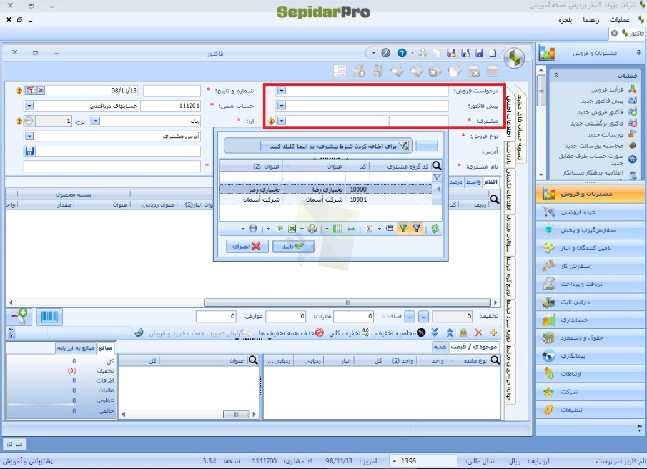Open the مشتری field dropdown arrow

[x=282, y=121]
